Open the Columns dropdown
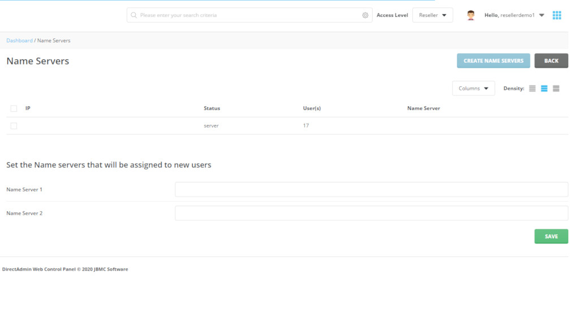579x309 pixels. 473,89
